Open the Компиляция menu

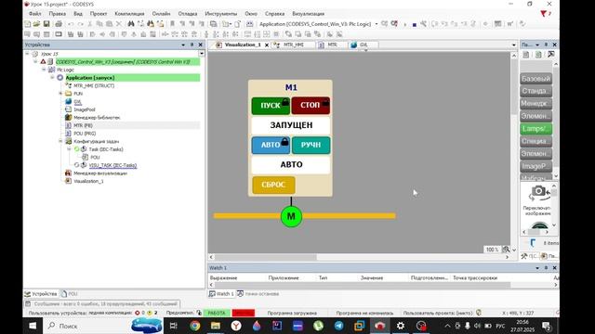[129, 14]
